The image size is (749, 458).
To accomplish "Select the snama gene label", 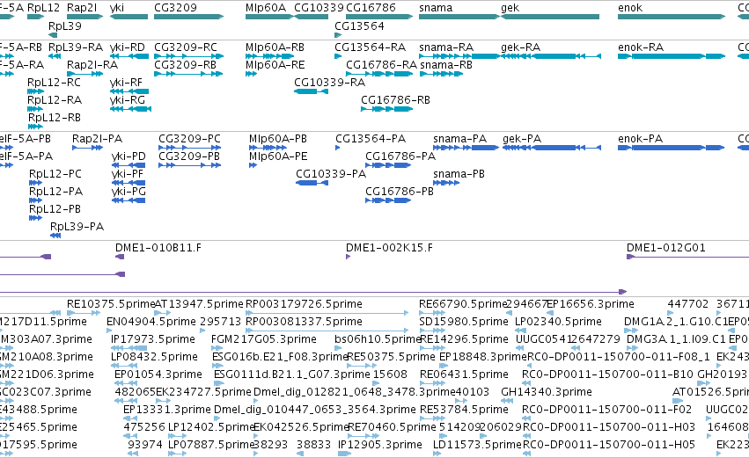I will tap(436, 8).
